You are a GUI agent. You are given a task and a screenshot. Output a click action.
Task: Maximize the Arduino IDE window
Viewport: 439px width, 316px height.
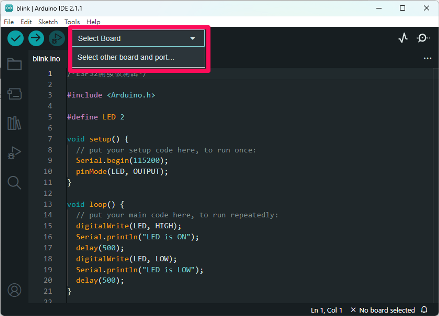pyautogui.click(x=402, y=8)
